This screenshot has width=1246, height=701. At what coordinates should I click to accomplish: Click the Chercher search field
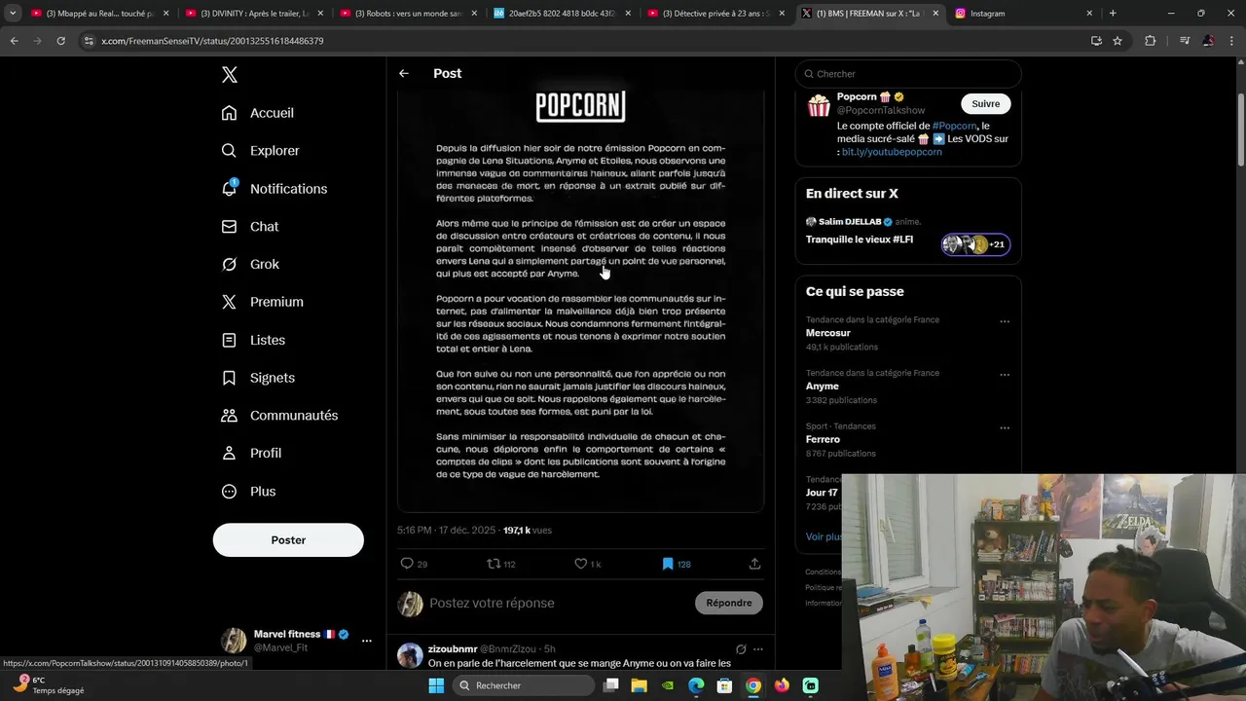pos(908,74)
